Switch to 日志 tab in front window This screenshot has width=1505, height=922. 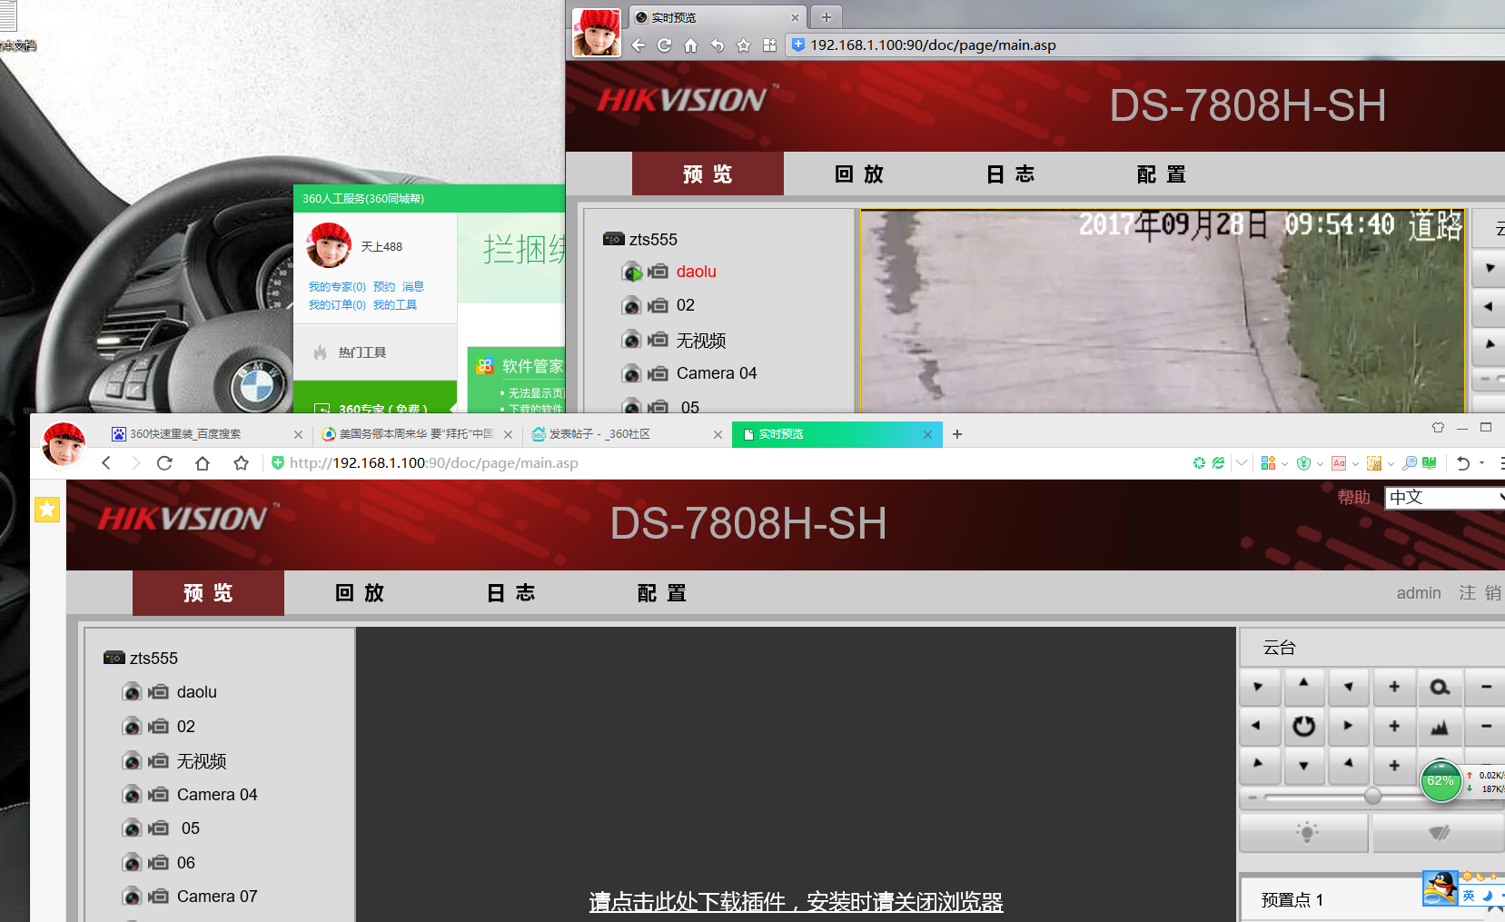point(511,593)
